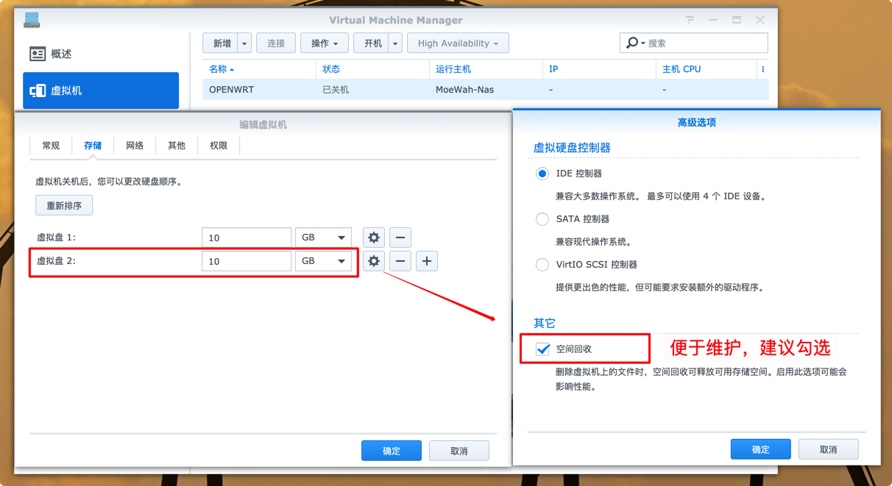892x486 pixels.
Task: Remove virtual disk 2 with minus button
Action: click(400, 261)
